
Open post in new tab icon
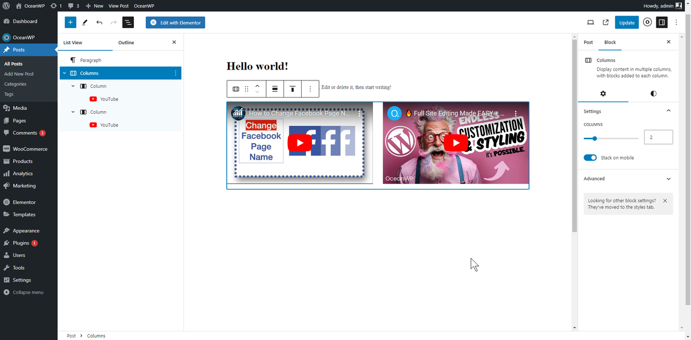606,22
